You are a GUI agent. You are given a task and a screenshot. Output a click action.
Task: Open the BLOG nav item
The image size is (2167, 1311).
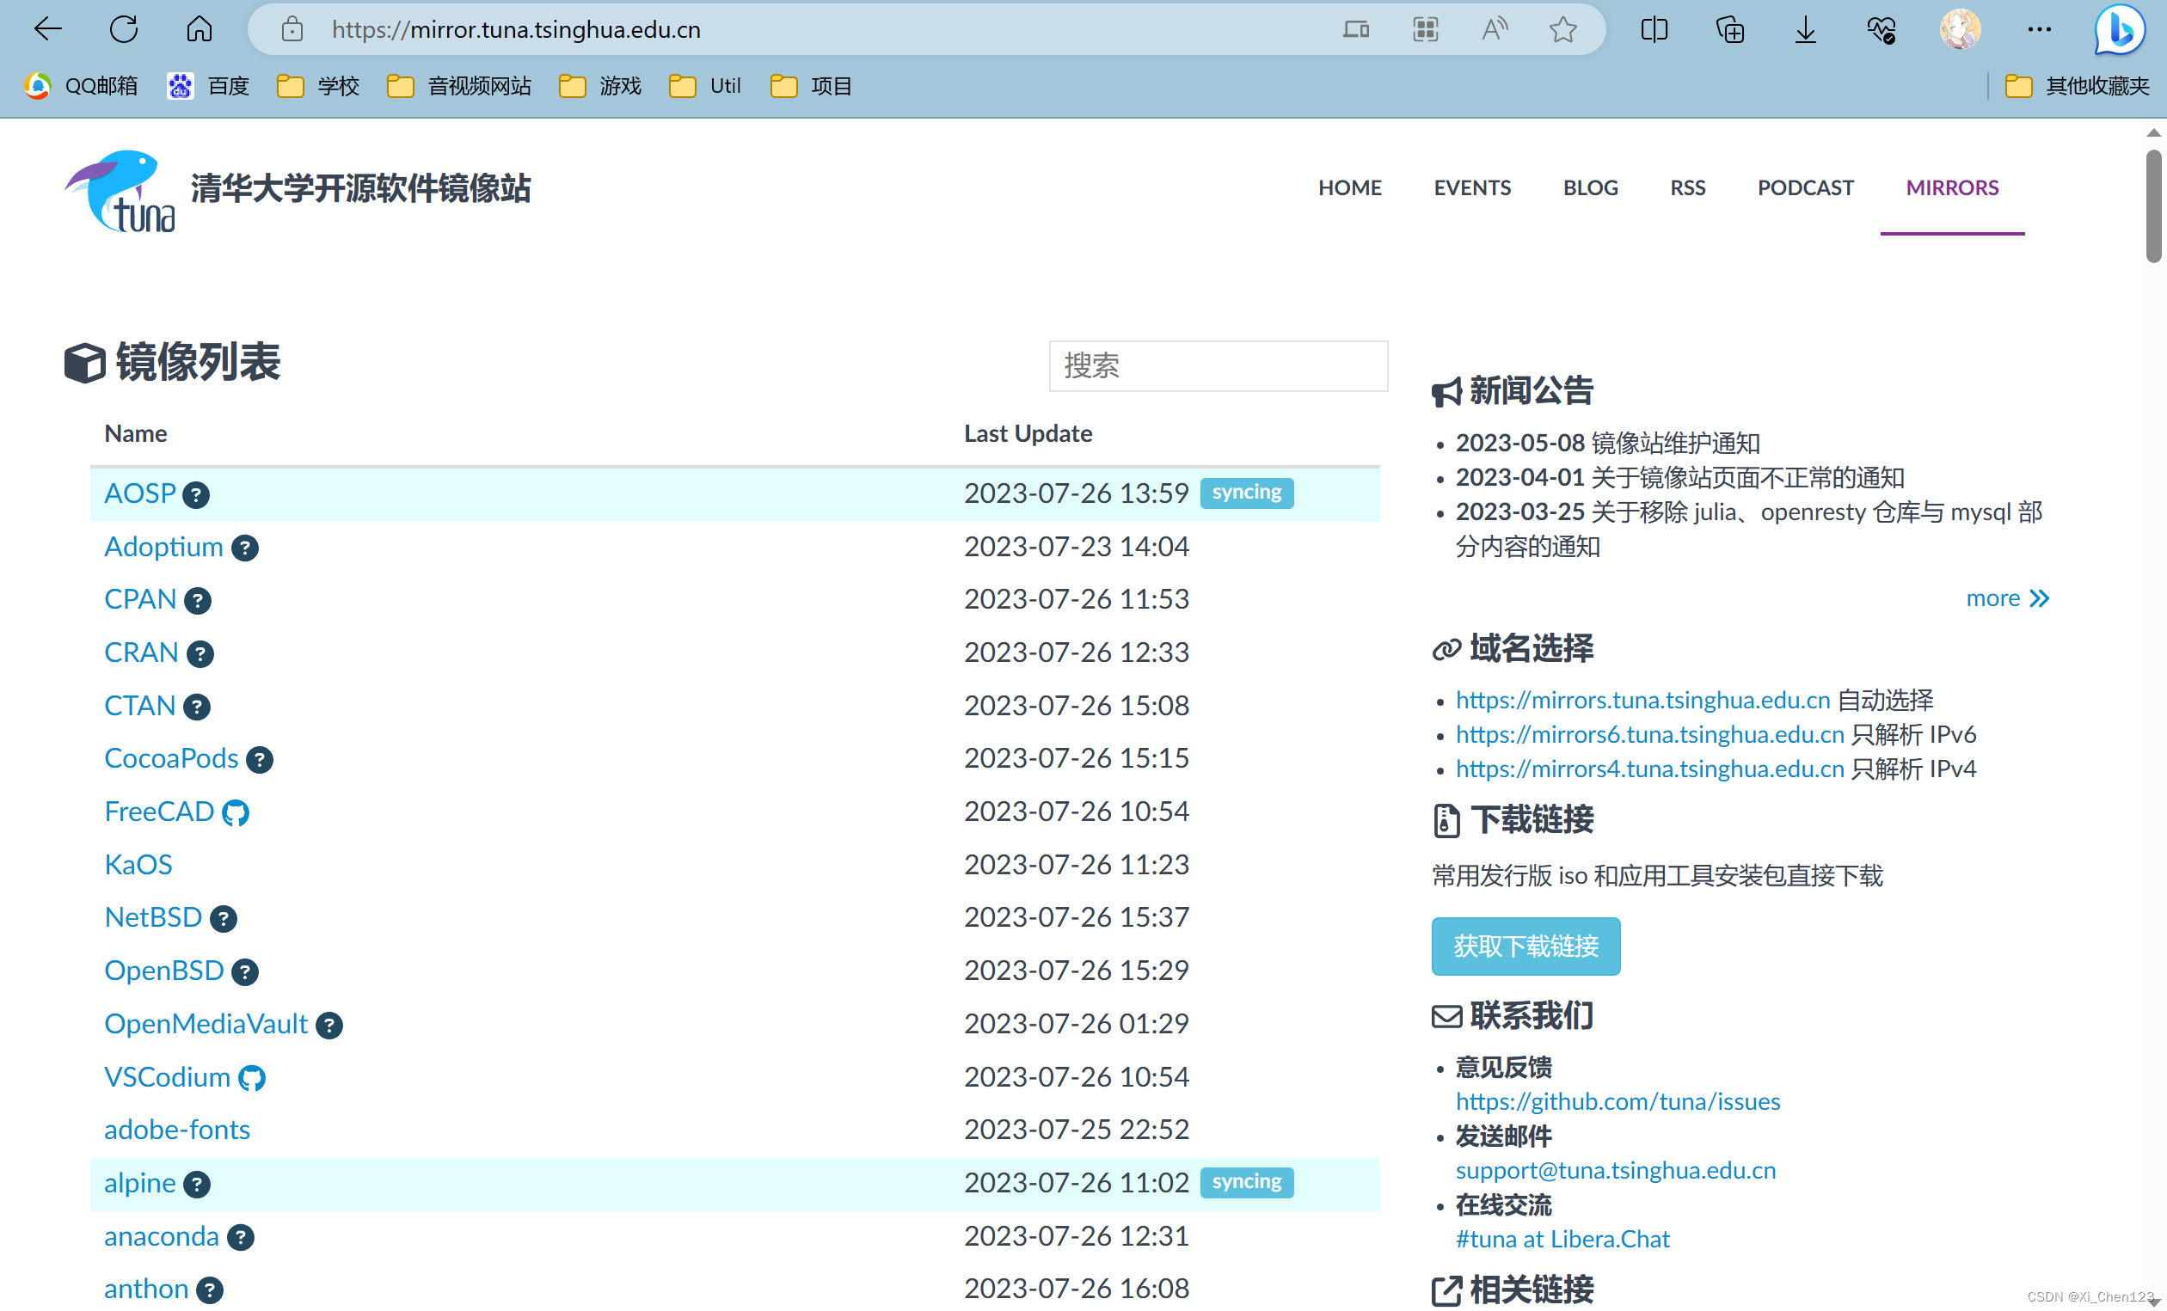(x=1590, y=187)
